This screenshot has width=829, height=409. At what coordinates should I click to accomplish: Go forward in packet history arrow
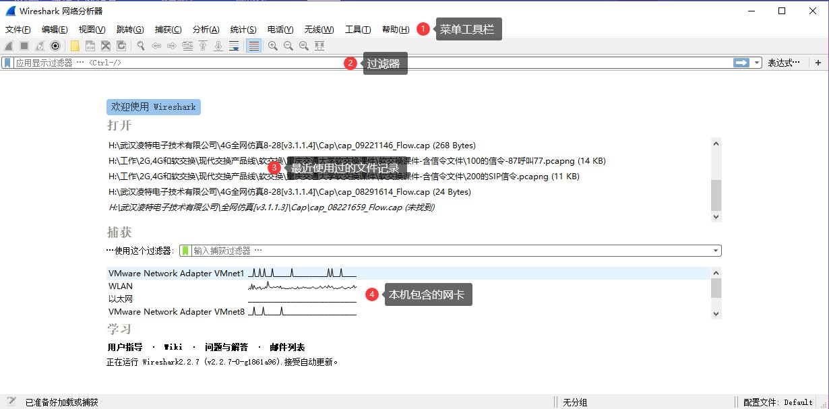[172, 46]
